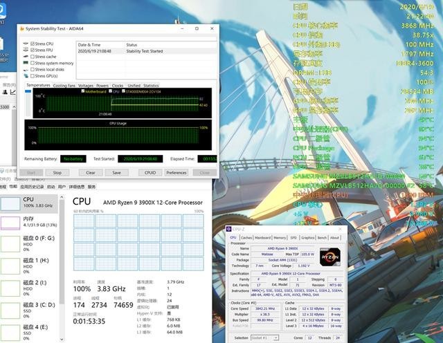The height and width of the screenshot is (343, 443).
Task: Click the Save button in AIDA64
Action: 116,172
